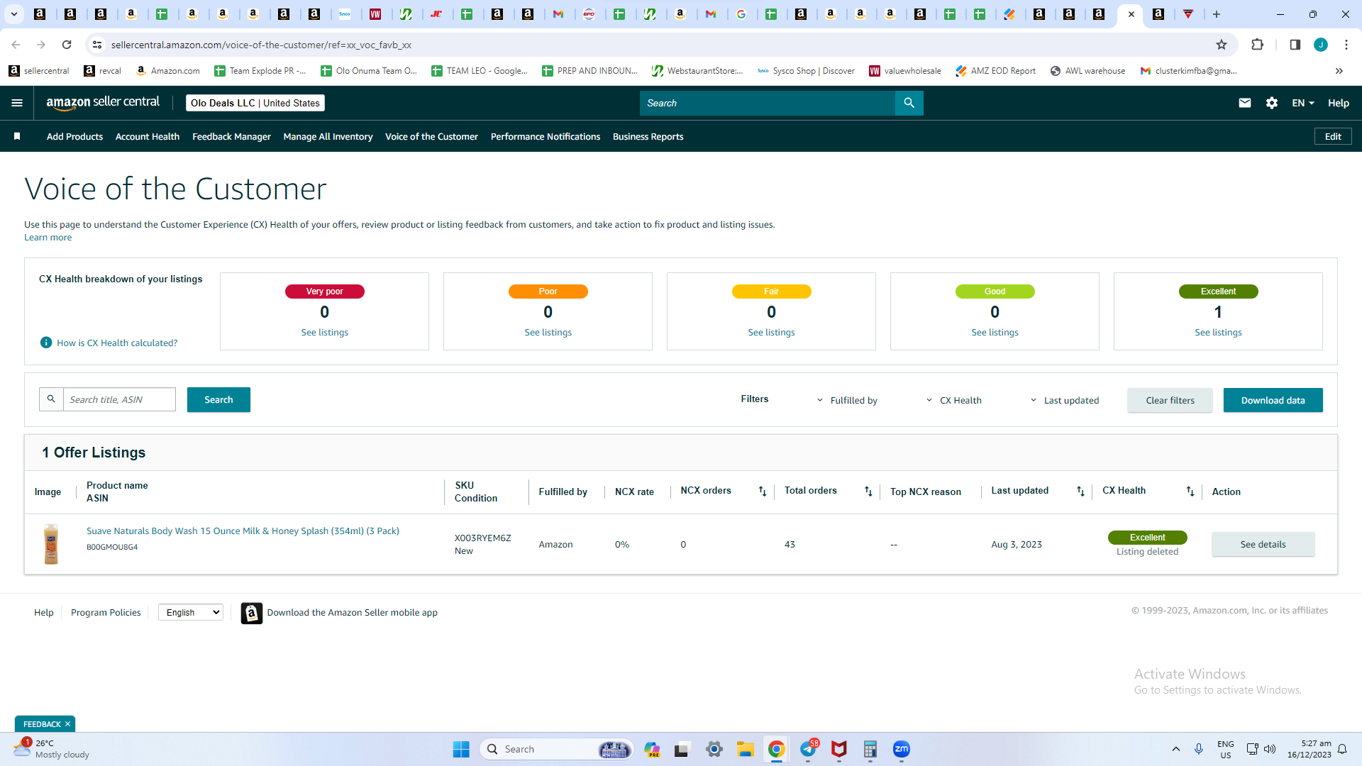This screenshot has width=1362, height=766.
Task: Sort by Last updated arrows
Action: pyautogui.click(x=1080, y=491)
